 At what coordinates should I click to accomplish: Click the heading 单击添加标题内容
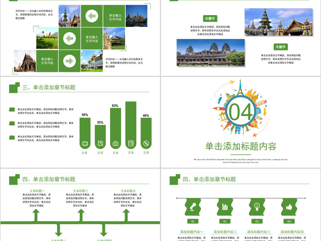(x=241, y=146)
